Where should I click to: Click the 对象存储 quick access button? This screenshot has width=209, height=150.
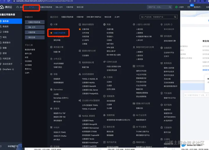(x=35, y=32)
